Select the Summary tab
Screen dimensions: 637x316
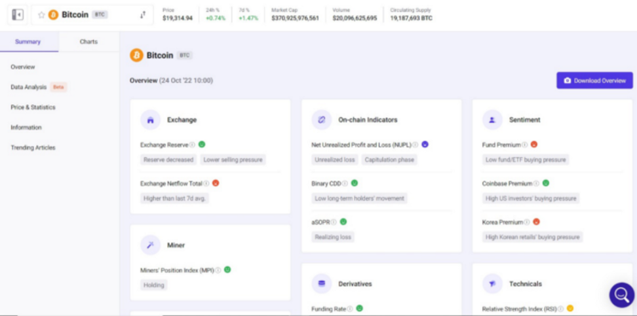[x=28, y=42]
